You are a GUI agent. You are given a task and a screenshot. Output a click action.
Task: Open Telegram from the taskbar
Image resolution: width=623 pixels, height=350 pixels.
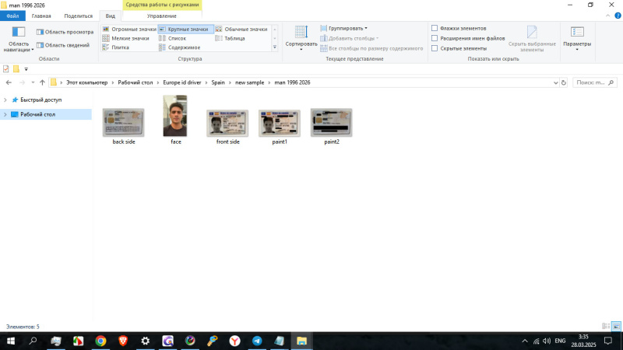pos(257,341)
